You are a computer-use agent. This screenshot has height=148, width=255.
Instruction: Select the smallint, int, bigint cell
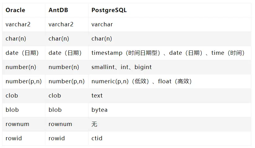coord(121,67)
